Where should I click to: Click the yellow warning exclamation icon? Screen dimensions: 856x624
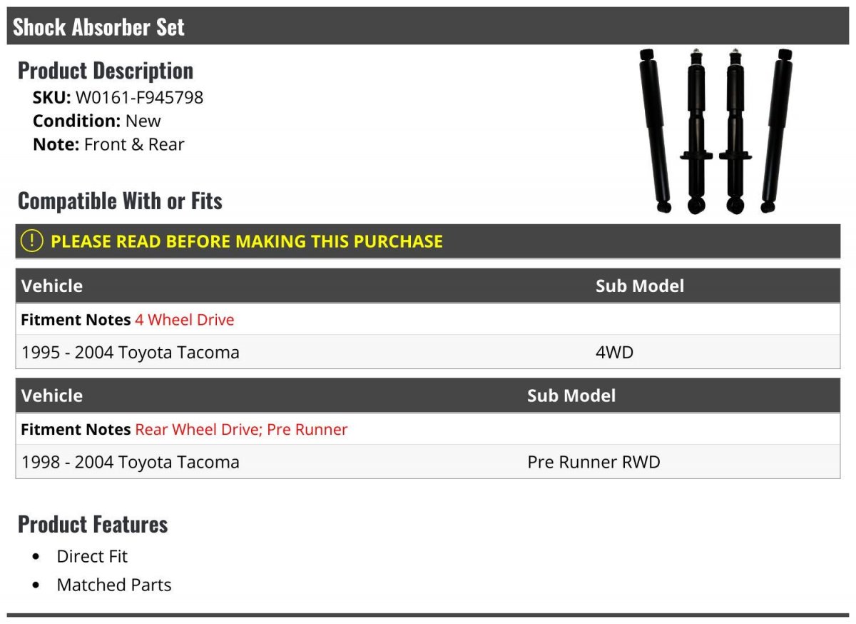[x=32, y=241]
